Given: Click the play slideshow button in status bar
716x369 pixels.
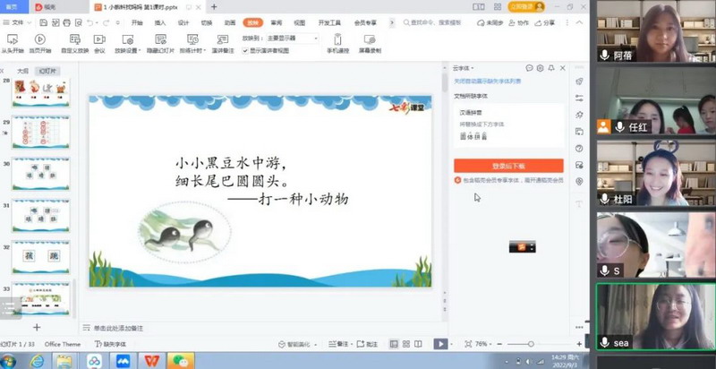Looking at the screenshot, I should 440,344.
